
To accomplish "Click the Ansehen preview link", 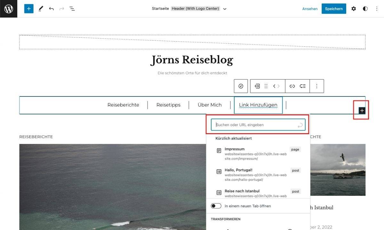I will (x=310, y=9).
